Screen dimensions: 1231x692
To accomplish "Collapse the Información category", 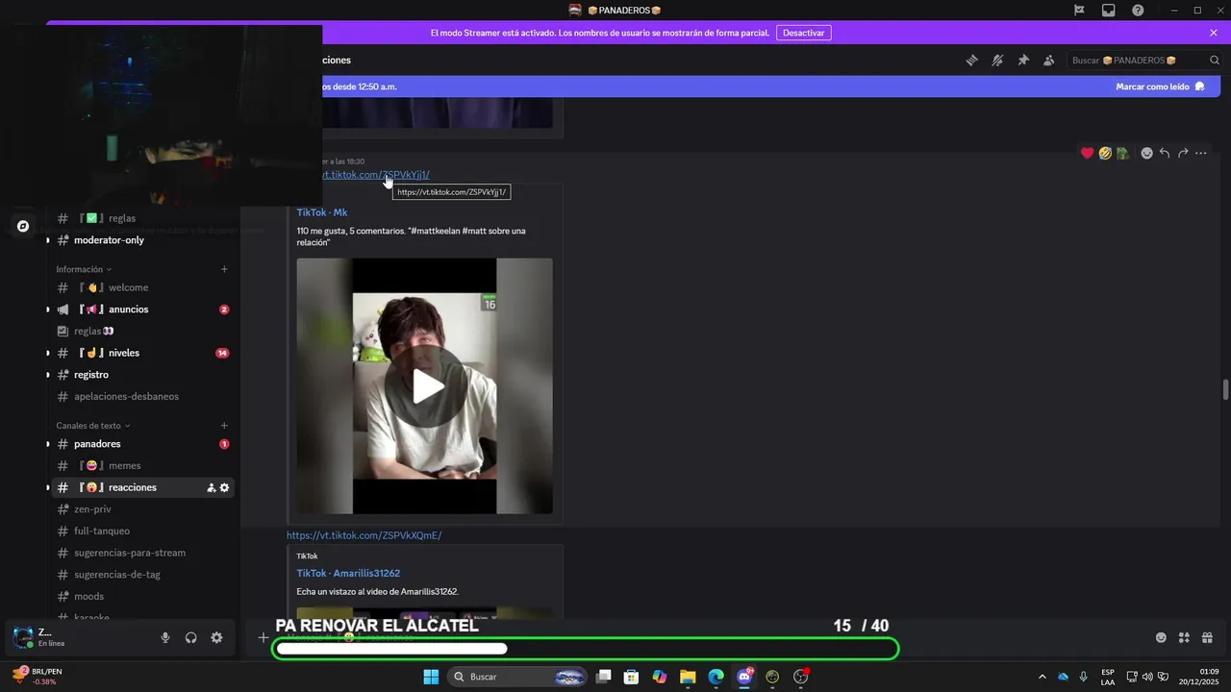I will pos(84,269).
